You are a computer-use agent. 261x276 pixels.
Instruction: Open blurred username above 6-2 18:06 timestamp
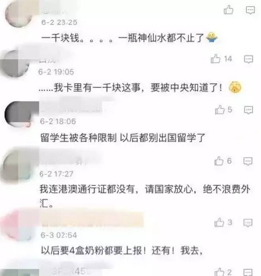(x=71, y=110)
